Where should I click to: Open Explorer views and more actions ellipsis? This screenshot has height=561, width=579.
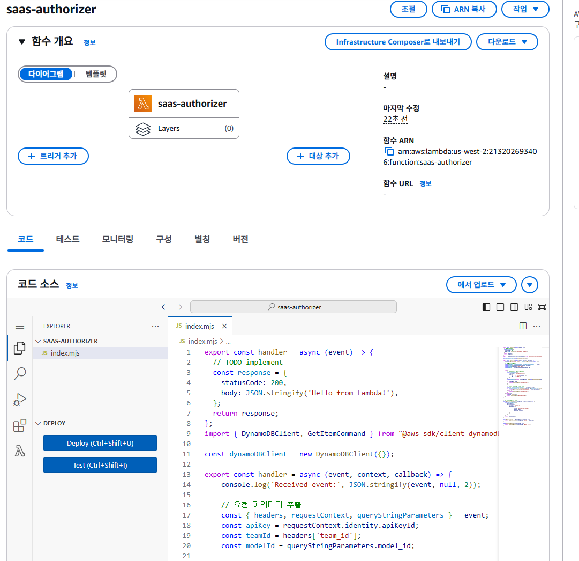155,326
